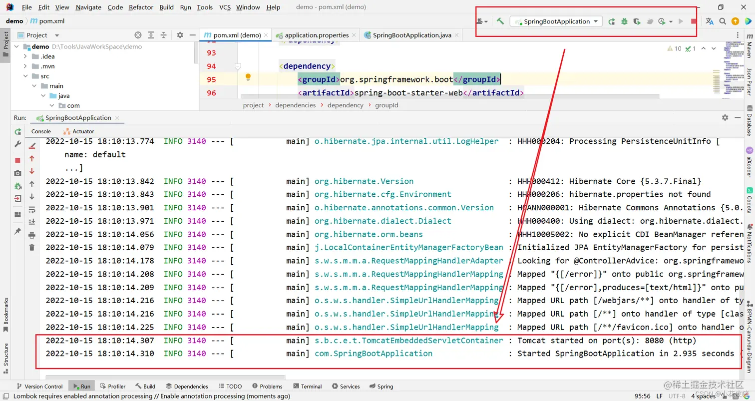The width and height of the screenshot is (755, 401).
Task: Collapse the com package node
Action: tap(51, 105)
